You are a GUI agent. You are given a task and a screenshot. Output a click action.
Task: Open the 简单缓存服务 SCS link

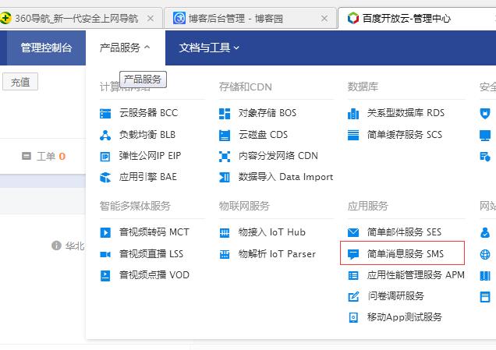tap(405, 135)
